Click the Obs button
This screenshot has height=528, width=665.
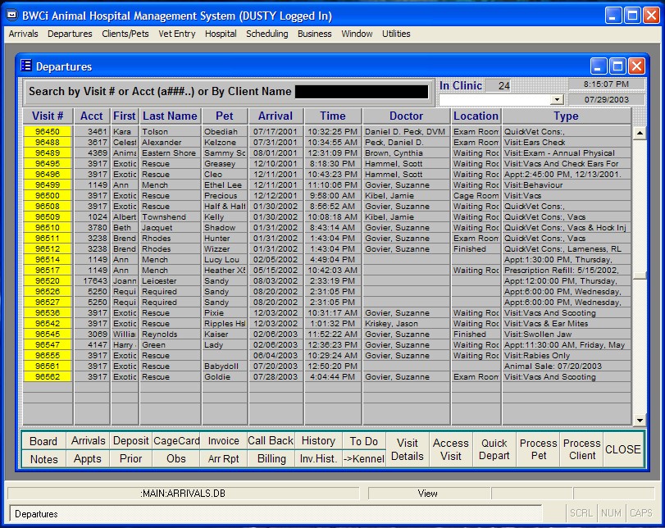click(x=176, y=459)
